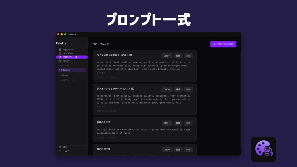Image resolution: width=297 pixels, height=167 pixels.
Task: Click the 複数の女の子 title
Action: coord(104,123)
